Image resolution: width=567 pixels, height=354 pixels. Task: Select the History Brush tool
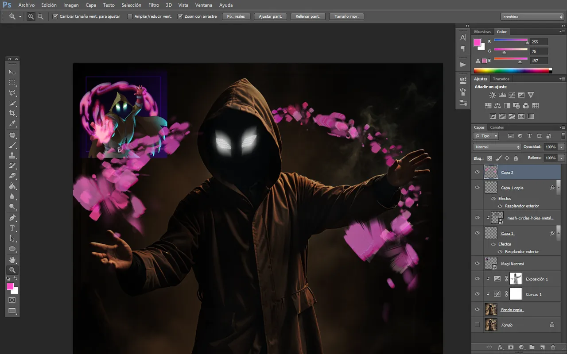coord(12,166)
